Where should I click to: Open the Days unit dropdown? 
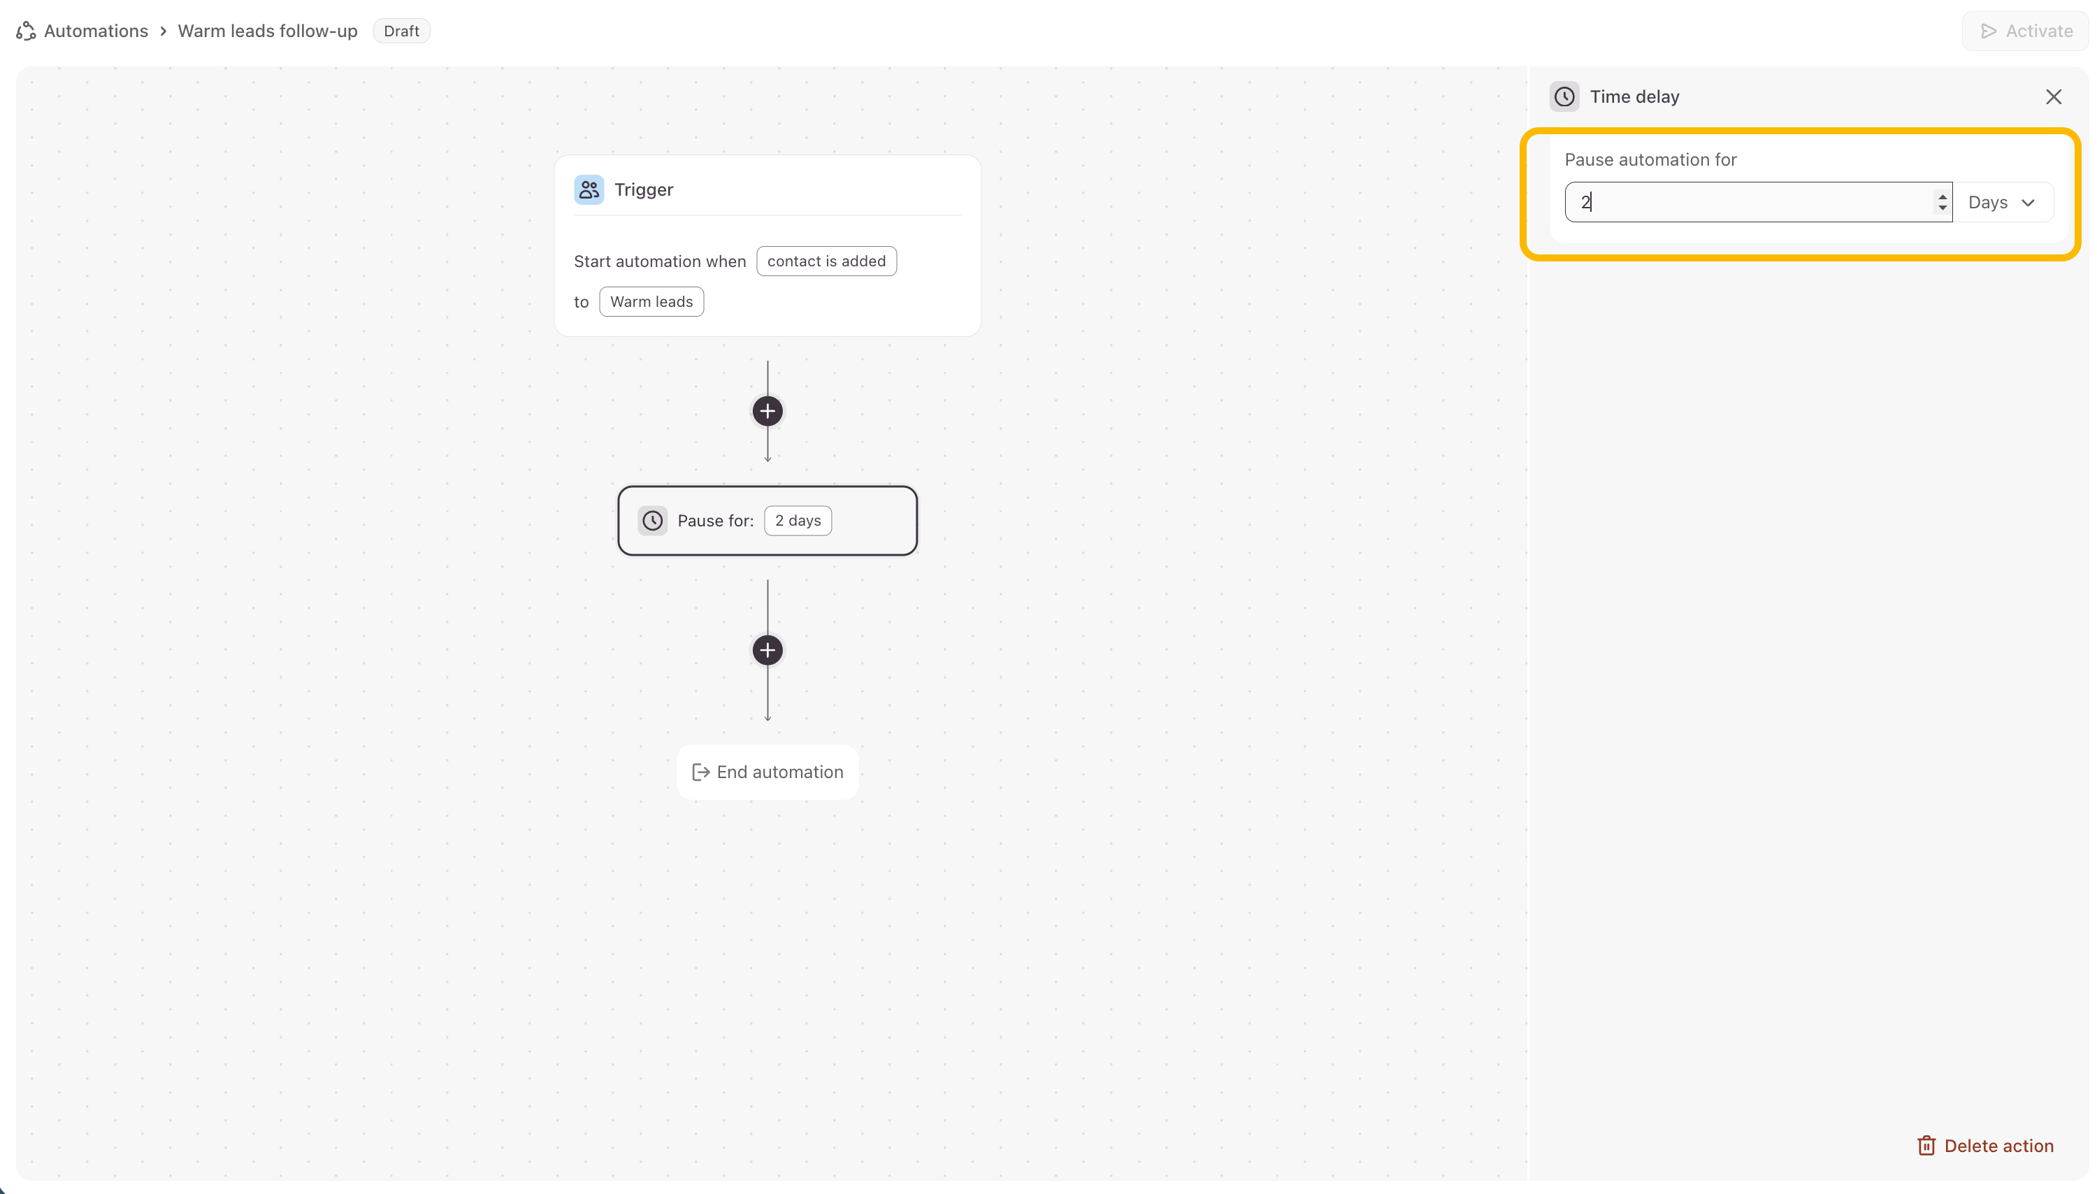click(x=2002, y=203)
